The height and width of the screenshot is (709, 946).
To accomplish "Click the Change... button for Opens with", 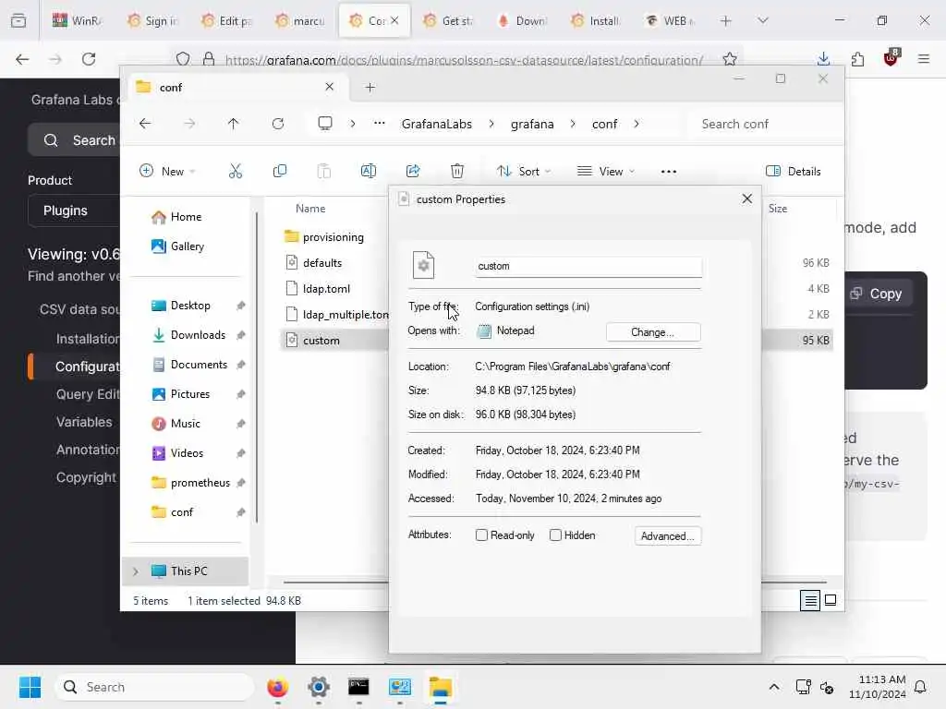I will (653, 332).
